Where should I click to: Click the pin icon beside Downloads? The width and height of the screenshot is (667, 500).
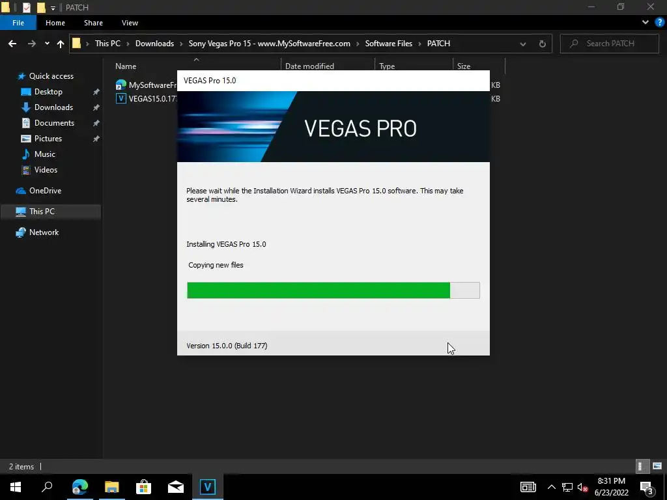pos(96,107)
